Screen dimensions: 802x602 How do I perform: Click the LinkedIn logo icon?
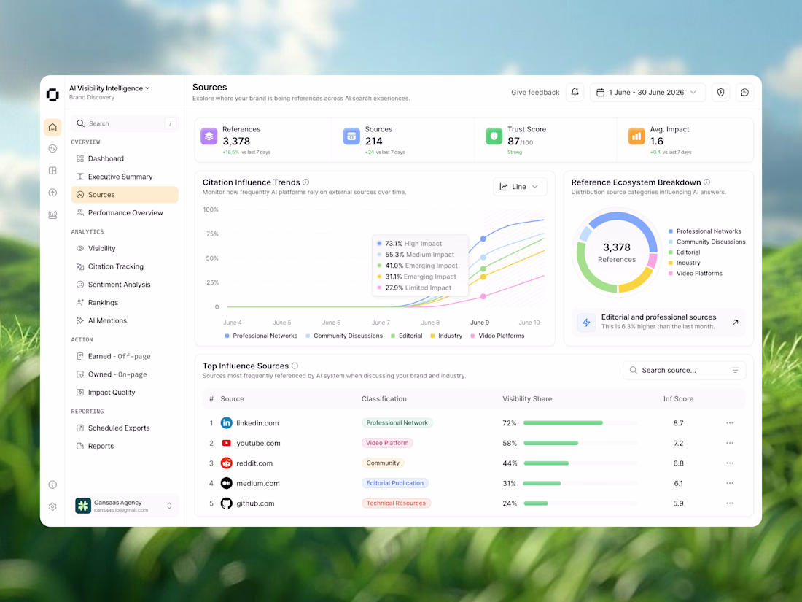[226, 422]
